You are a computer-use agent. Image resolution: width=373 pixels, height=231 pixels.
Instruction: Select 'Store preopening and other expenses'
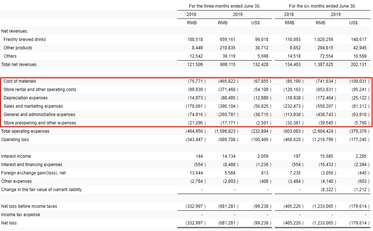click(40, 123)
